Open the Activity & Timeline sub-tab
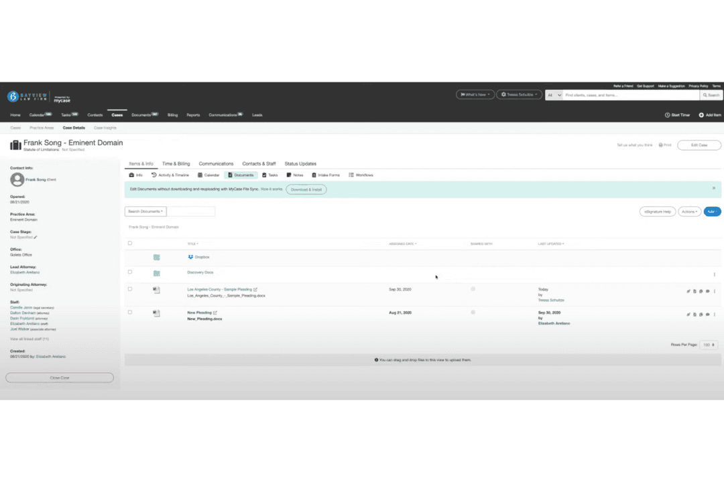Viewport: 724px width, 482px height. [170, 175]
